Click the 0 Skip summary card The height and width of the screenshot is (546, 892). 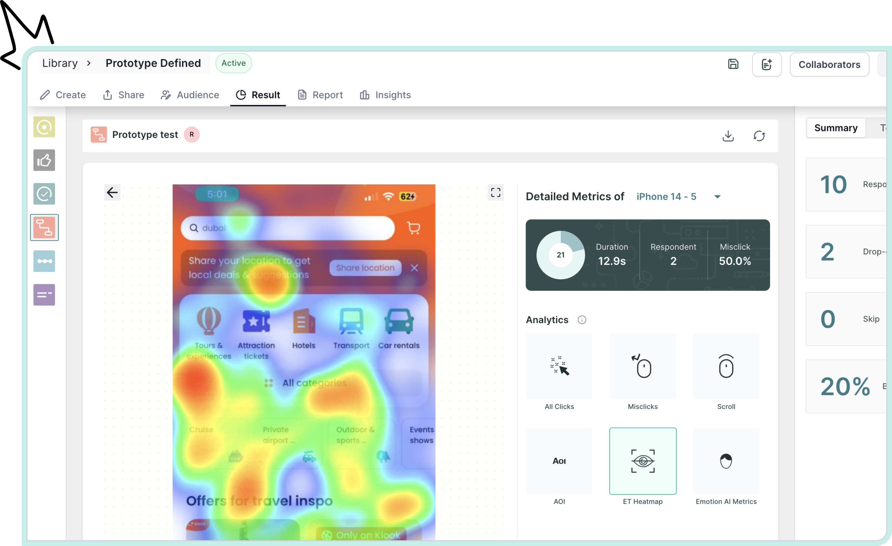click(x=846, y=319)
